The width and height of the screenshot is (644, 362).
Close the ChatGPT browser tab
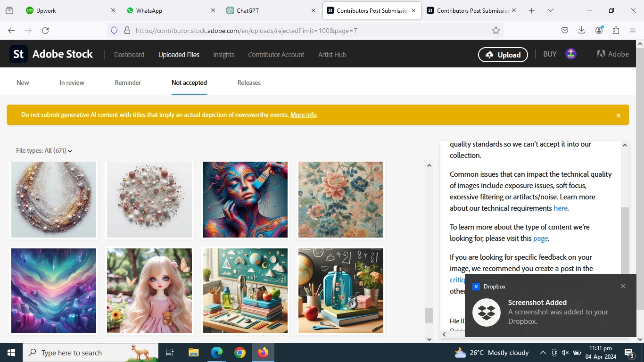(314, 10)
